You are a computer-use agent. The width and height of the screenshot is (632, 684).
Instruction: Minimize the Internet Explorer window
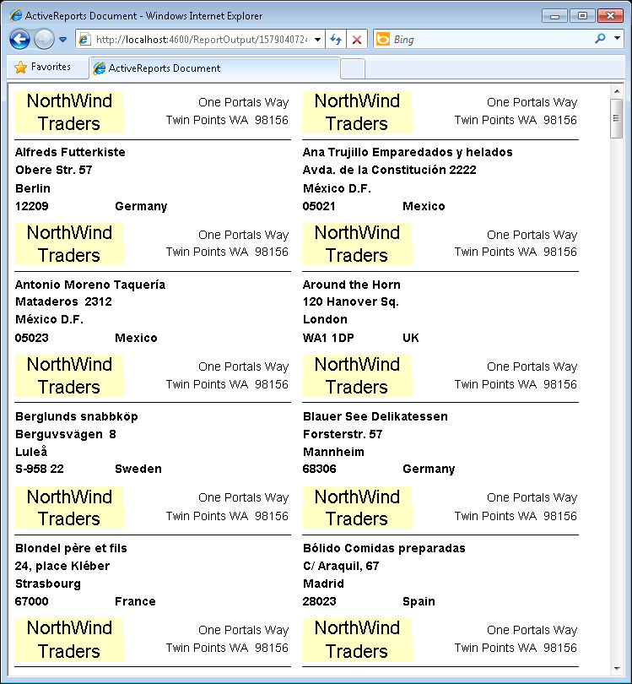tap(555, 16)
